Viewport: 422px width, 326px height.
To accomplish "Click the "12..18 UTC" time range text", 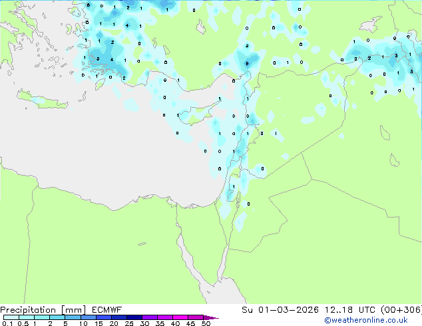I will 350,310.
